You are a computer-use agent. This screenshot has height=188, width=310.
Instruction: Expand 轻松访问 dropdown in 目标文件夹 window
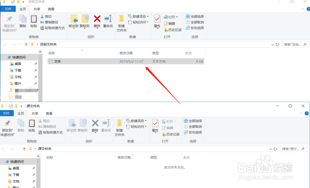(148, 22)
